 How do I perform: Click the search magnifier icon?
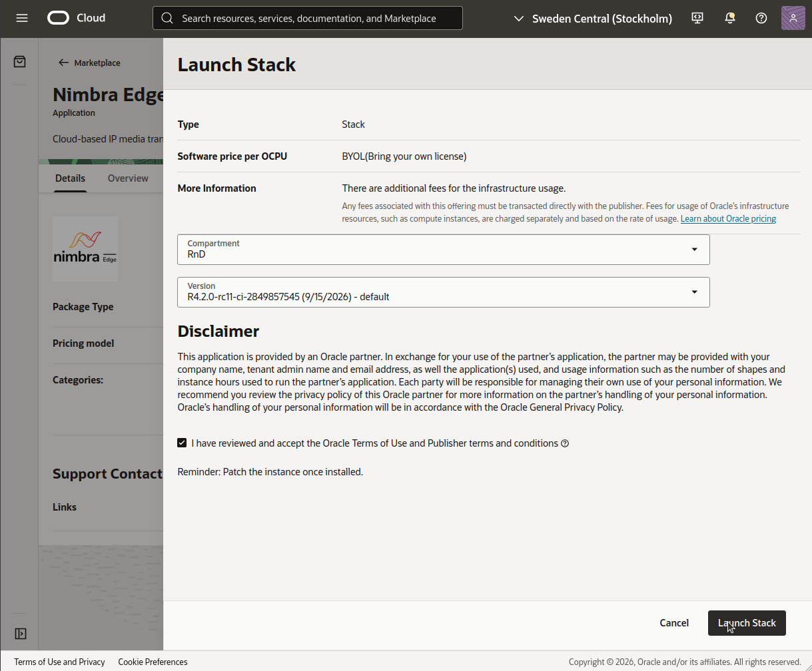click(167, 18)
